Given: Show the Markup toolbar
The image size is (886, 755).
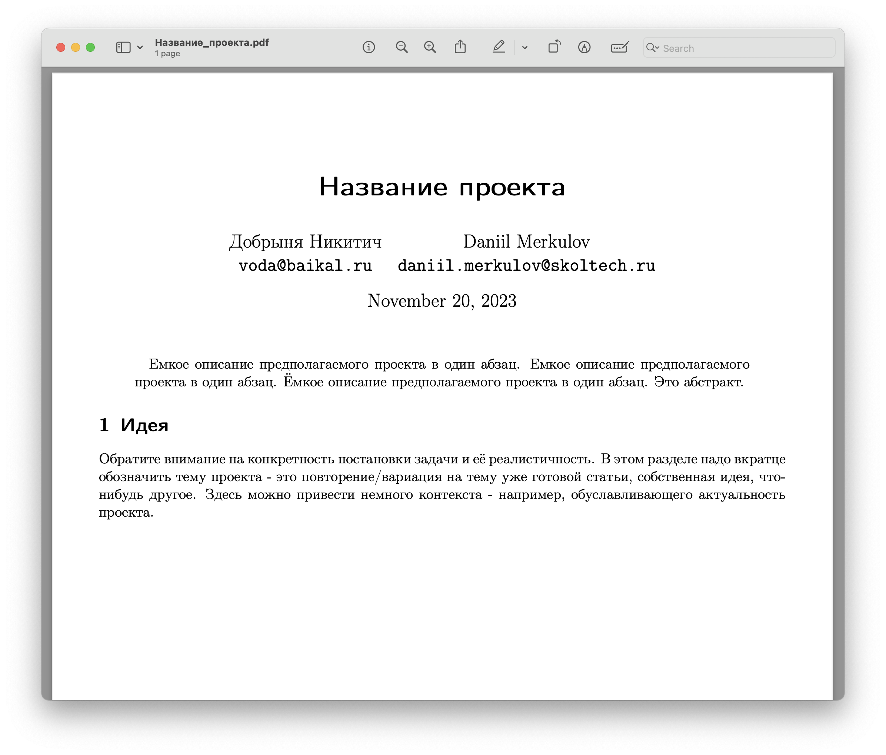Looking at the screenshot, I should pos(584,47).
